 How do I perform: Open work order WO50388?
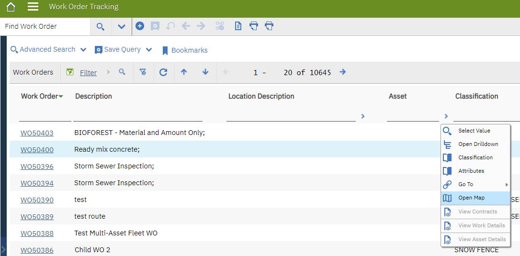(x=37, y=234)
